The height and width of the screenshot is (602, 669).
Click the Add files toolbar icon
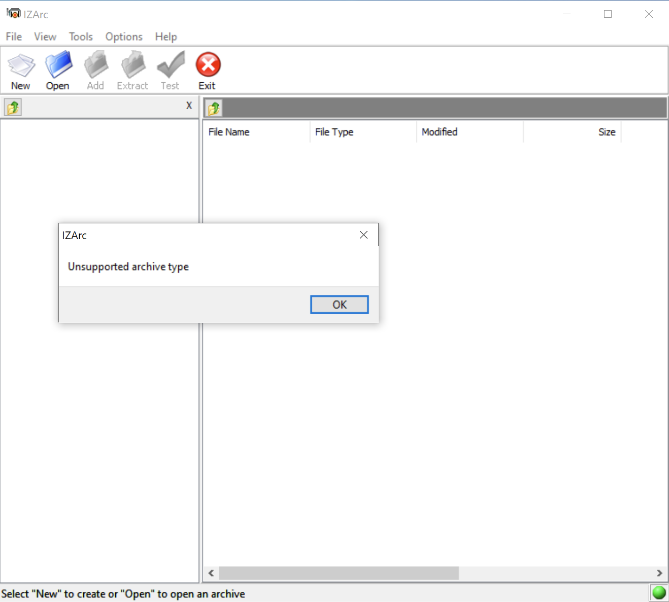click(x=96, y=65)
